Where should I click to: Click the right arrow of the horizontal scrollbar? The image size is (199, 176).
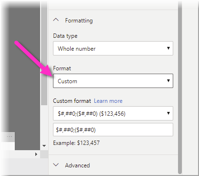(36, 154)
